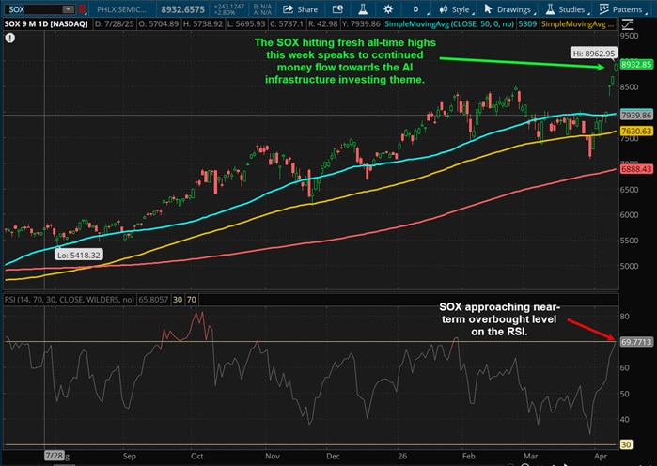Click the RSI header oversold 30 value
Screen dimensions: 657x466
178,300
